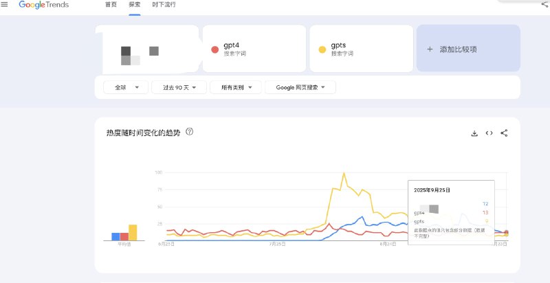Click the tooltip value 12 in blue
The height and width of the screenshot is (283, 550).
(485, 204)
